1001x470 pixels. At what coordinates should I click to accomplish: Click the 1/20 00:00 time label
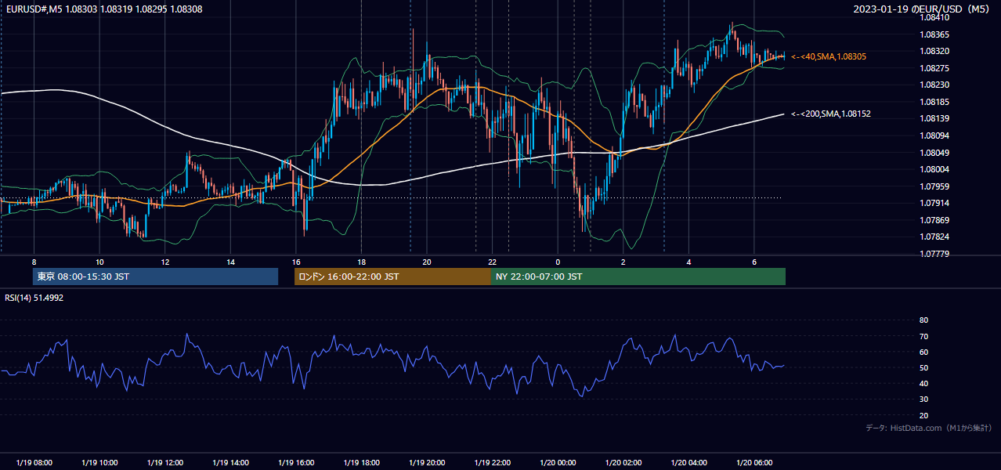558,463
